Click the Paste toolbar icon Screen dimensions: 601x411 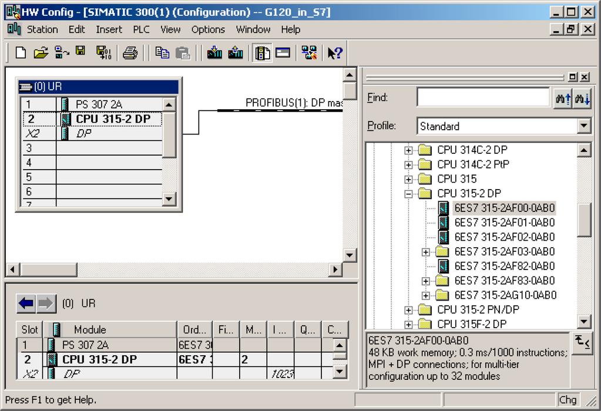pyautogui.click(x=183, y=52)
